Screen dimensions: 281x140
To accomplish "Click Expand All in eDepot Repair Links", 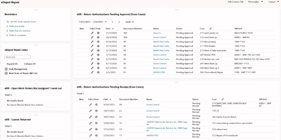I will 12,64.
